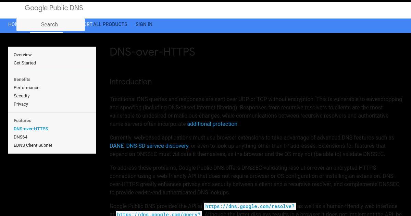Viewport: 411px width, 216px height.
Task: Click SIGN IN in the navigation bar
Action: click(144, 24)
